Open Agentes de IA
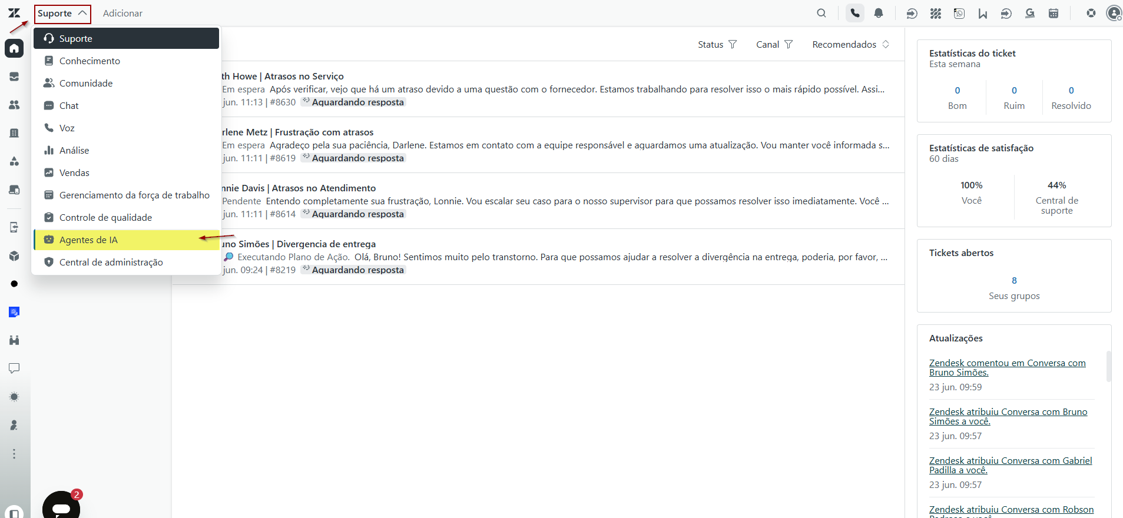This screenshot has height=518, width=1123. point(126,240)
